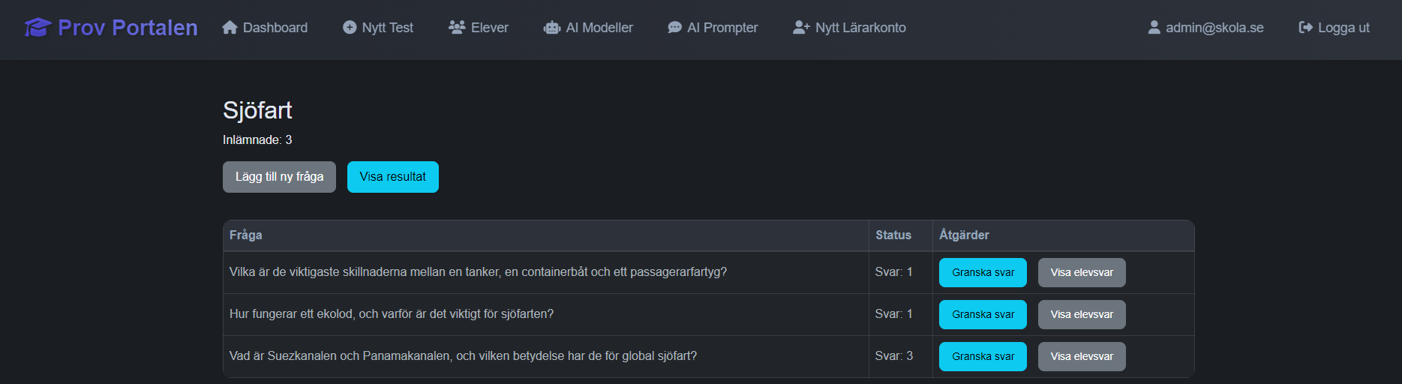
Task: Granska svar for the Suezkanalen question
Action: 983,356
